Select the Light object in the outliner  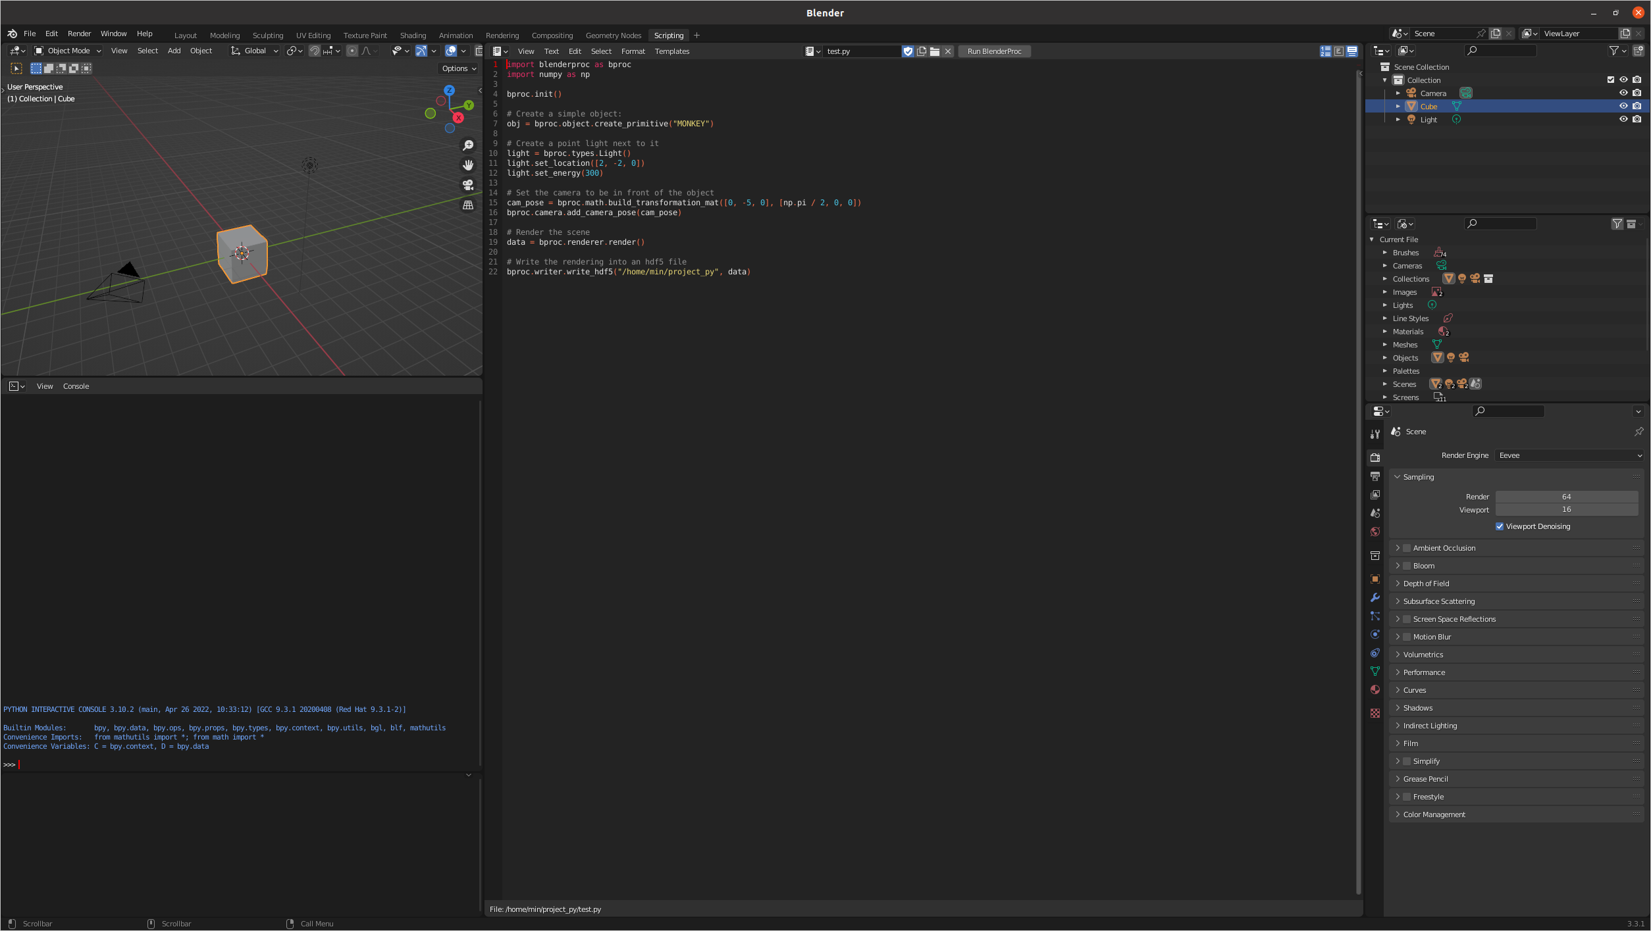[x=1428, y=119]
